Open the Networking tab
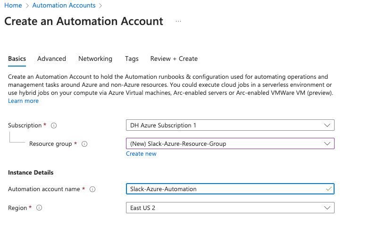369x235 pixels. [95, 59]
